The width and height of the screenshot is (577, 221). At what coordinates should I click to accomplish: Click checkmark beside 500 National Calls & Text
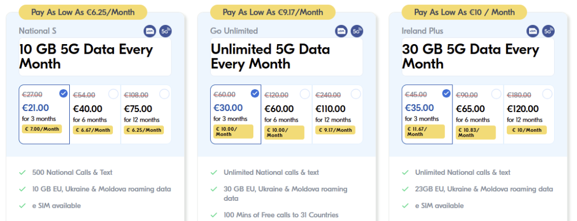coord(22,173)
